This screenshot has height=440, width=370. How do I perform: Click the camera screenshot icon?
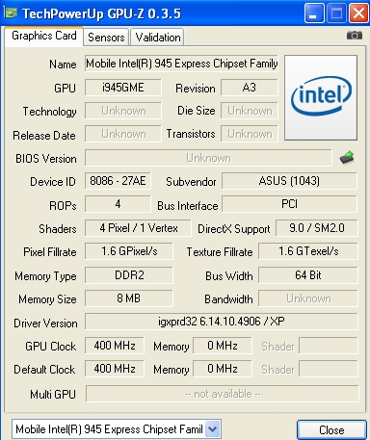[x=355, y=35]
